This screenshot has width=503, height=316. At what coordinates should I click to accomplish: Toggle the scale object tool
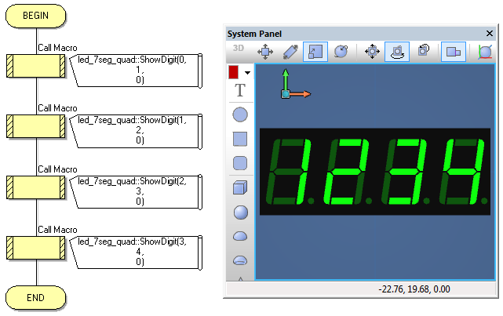pos(315,52)
